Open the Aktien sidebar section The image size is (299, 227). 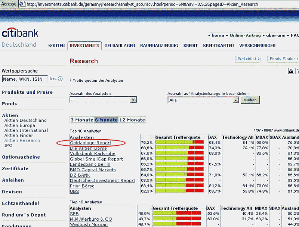pos(10,115)
